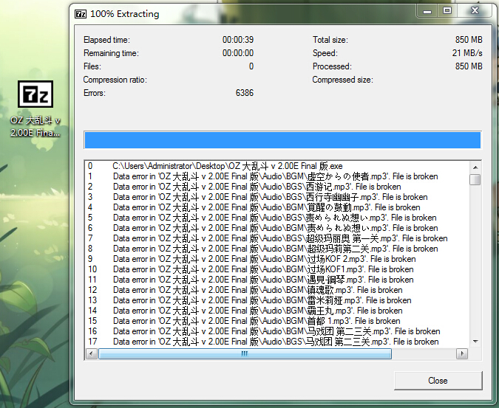Click the vertical scrollbar down arrow
This screenshot has width=499, height=408.
point(475,342)
